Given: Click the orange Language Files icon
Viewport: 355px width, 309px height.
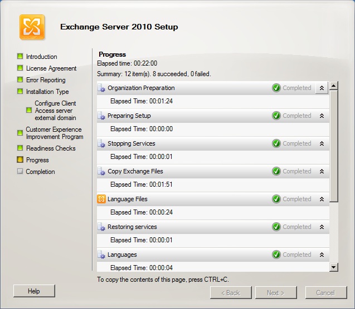Looking at the screenshot, I should pos(101,199).
